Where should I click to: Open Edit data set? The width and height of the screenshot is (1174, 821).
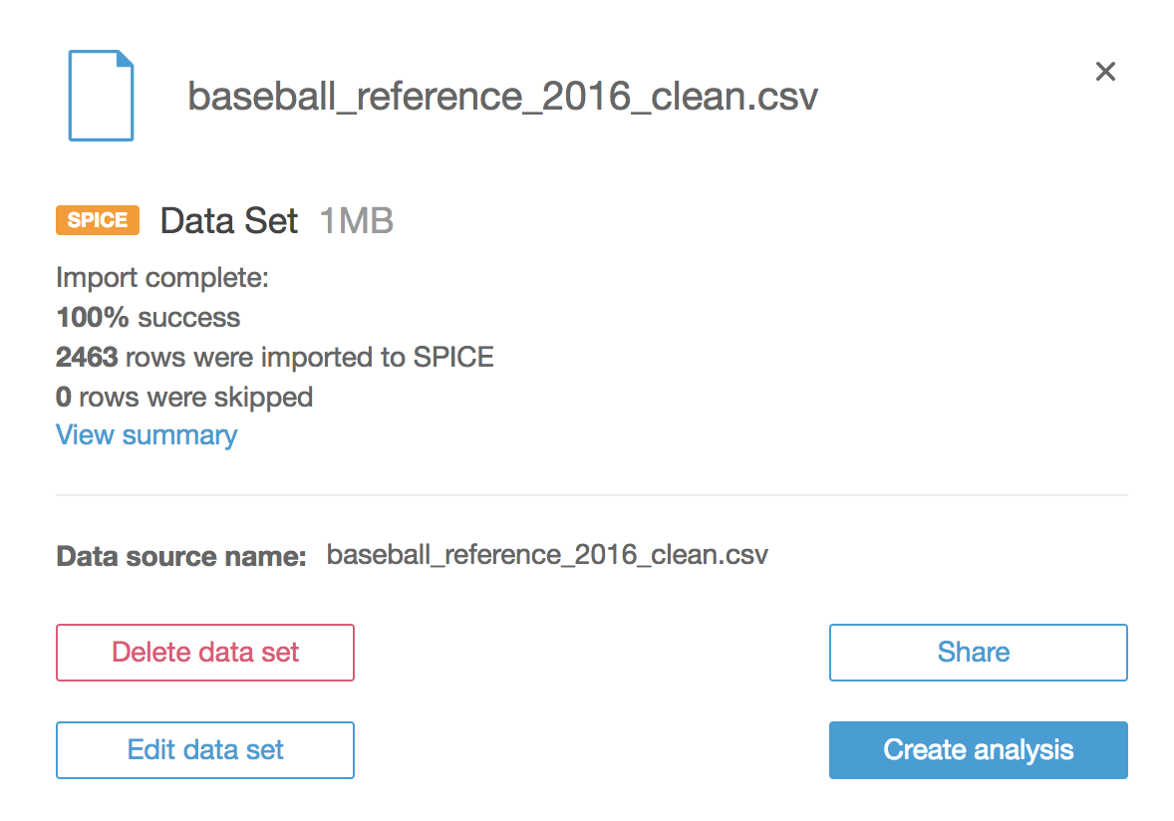pos(205,750)
